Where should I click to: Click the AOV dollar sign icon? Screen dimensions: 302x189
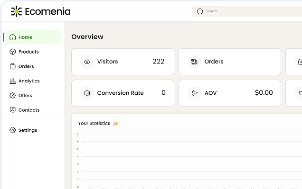tap(194, 93)
